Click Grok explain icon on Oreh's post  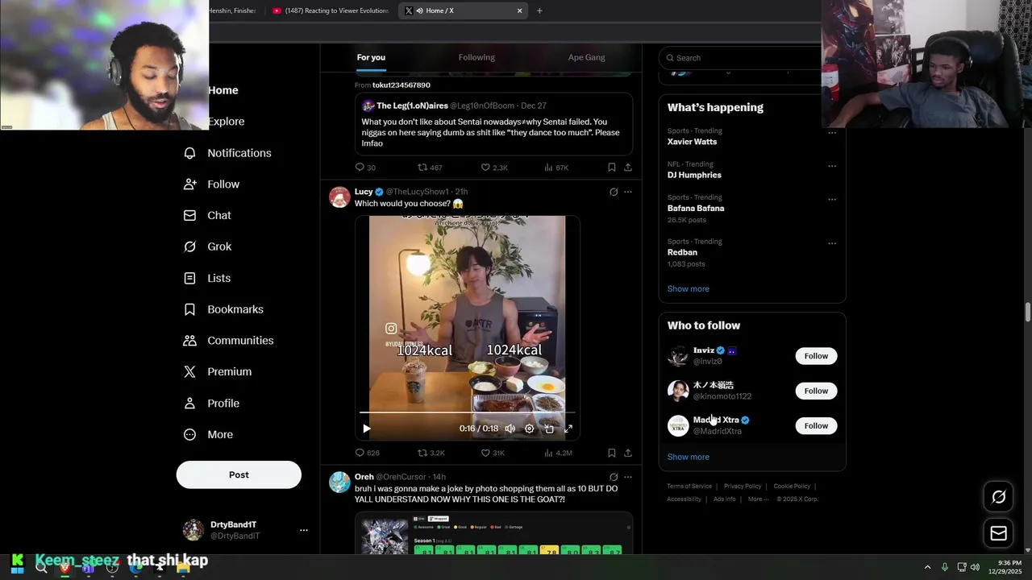(614, 477)
